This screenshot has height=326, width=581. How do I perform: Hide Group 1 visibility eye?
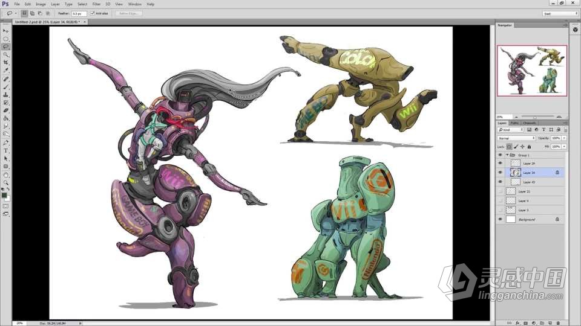click(x=501, y=155)
